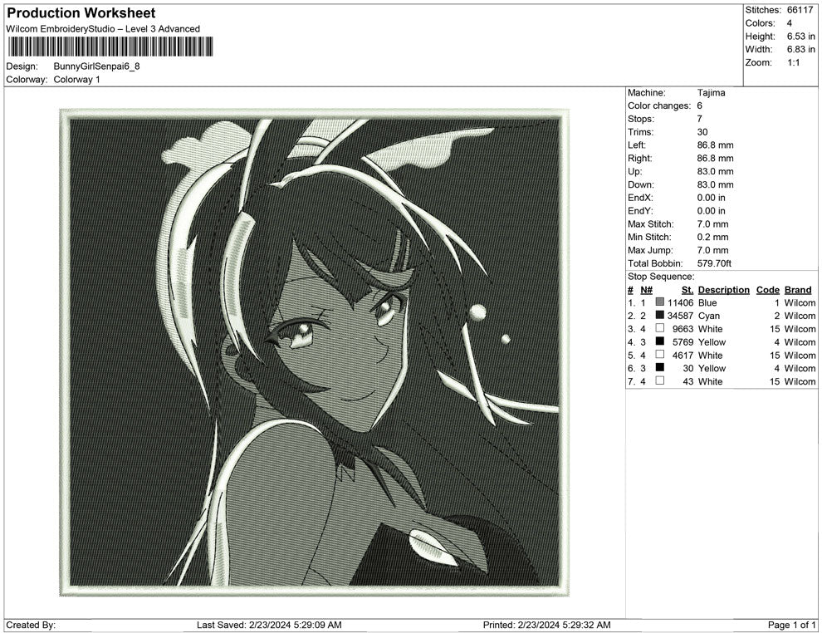The width and height of the screenshot is (822, 633).
Task: Click the Wilcom EmbroideryStudio Level 3 Advanced text
Action: pos(103,29)
